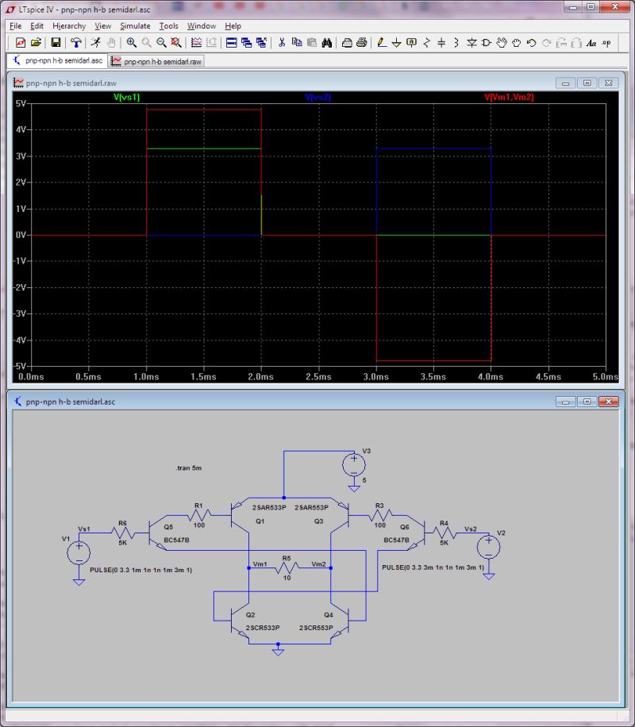Select the Move hand tool
635x727 pixels.
(502, 42)
